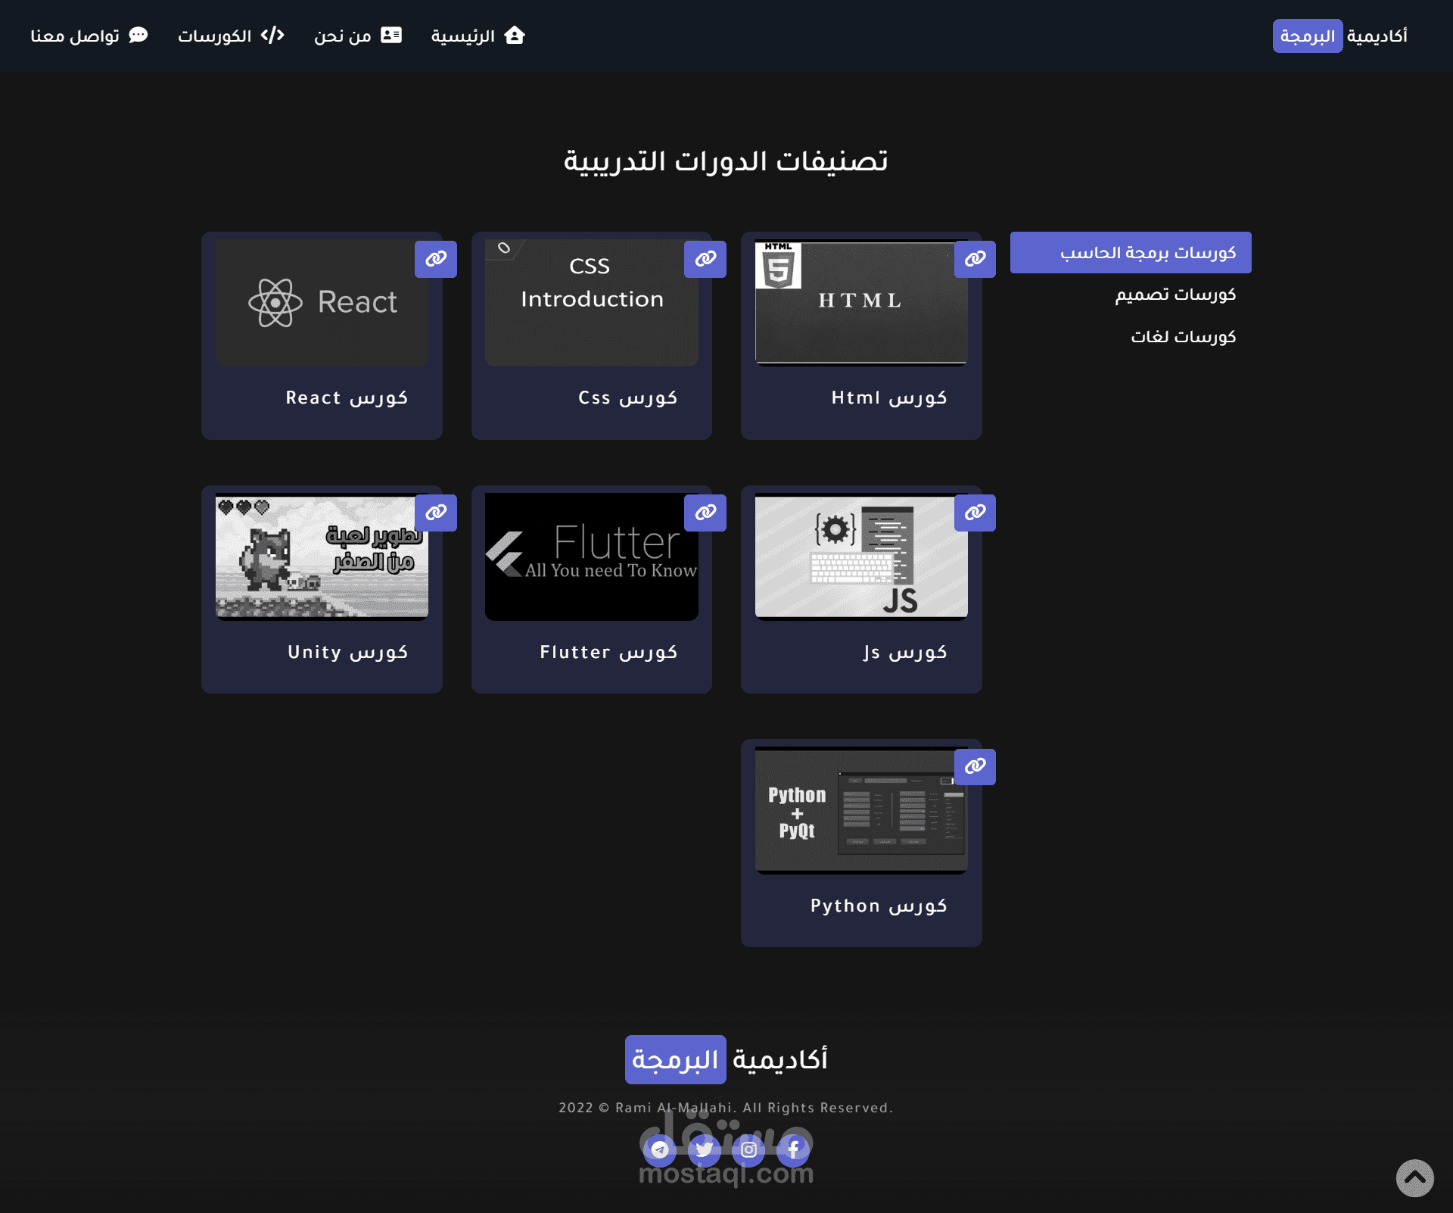
Task: Select كورسات برمجة الحاسب category tab
Action: click(x=1131, y=252)
